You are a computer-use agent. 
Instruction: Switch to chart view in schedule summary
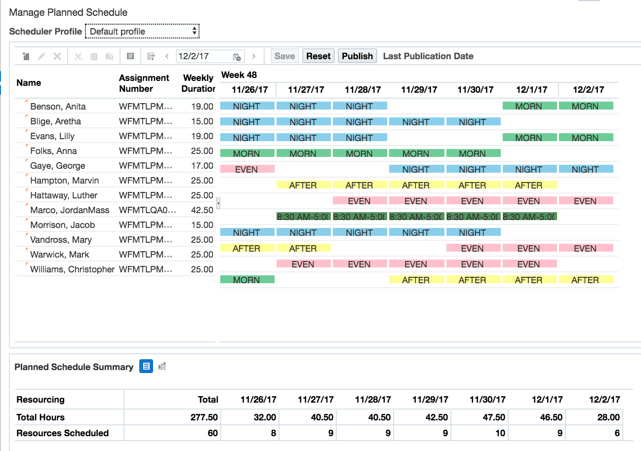click(x=162, y=367)
